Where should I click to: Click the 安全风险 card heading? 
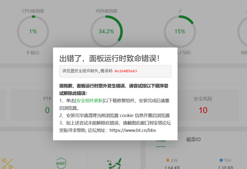203,99
